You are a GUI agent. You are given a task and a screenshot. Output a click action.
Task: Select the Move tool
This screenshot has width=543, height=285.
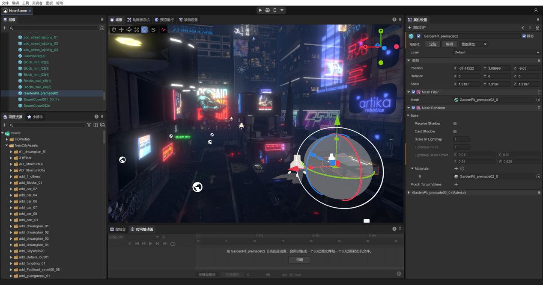121,29
